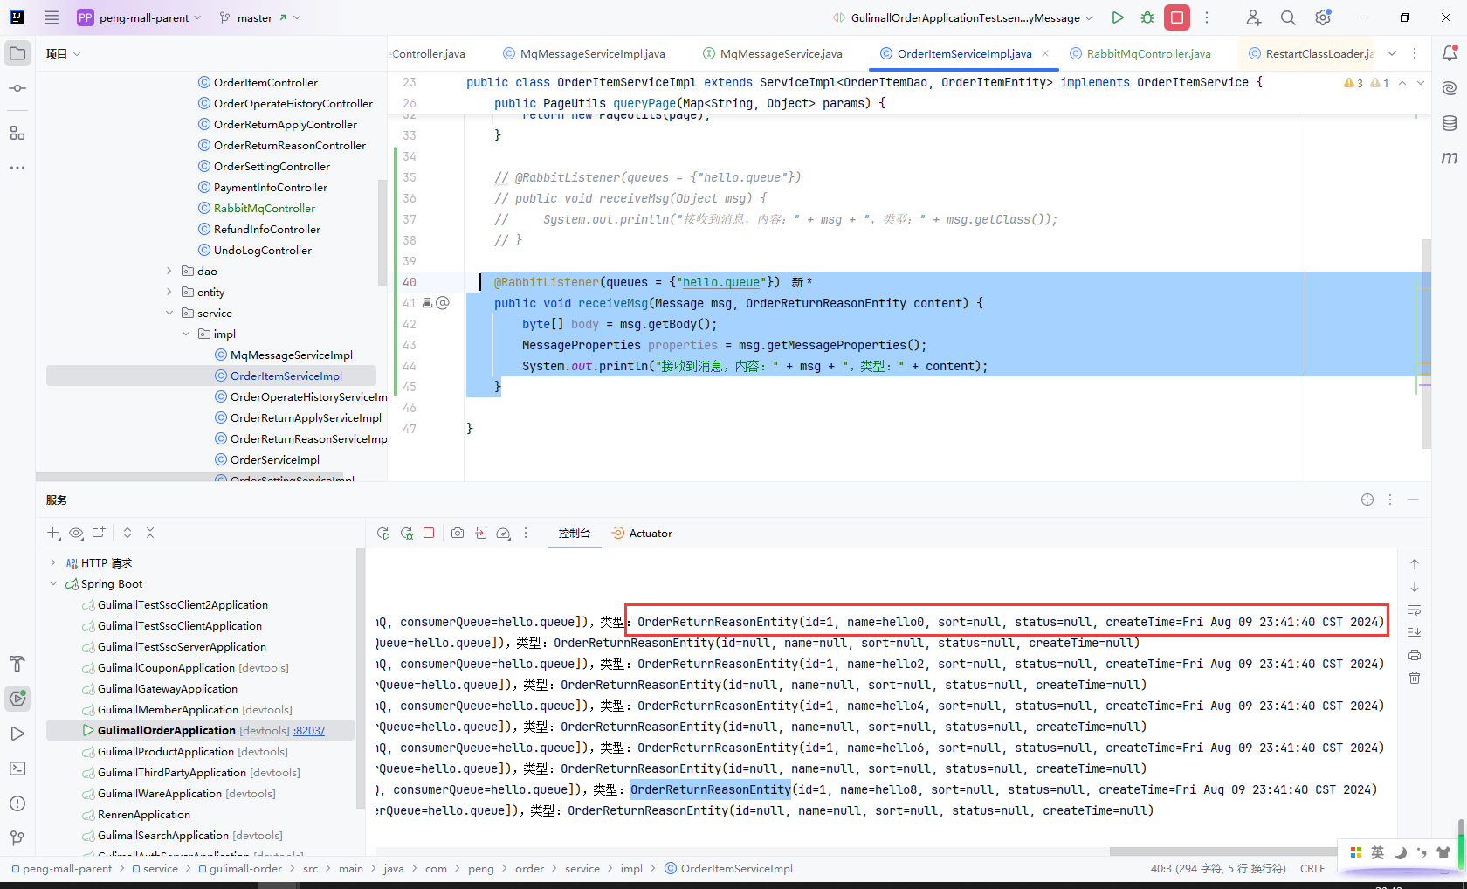
Task: Open the Build hammer tool window
Action: click(x=17, y=664)
